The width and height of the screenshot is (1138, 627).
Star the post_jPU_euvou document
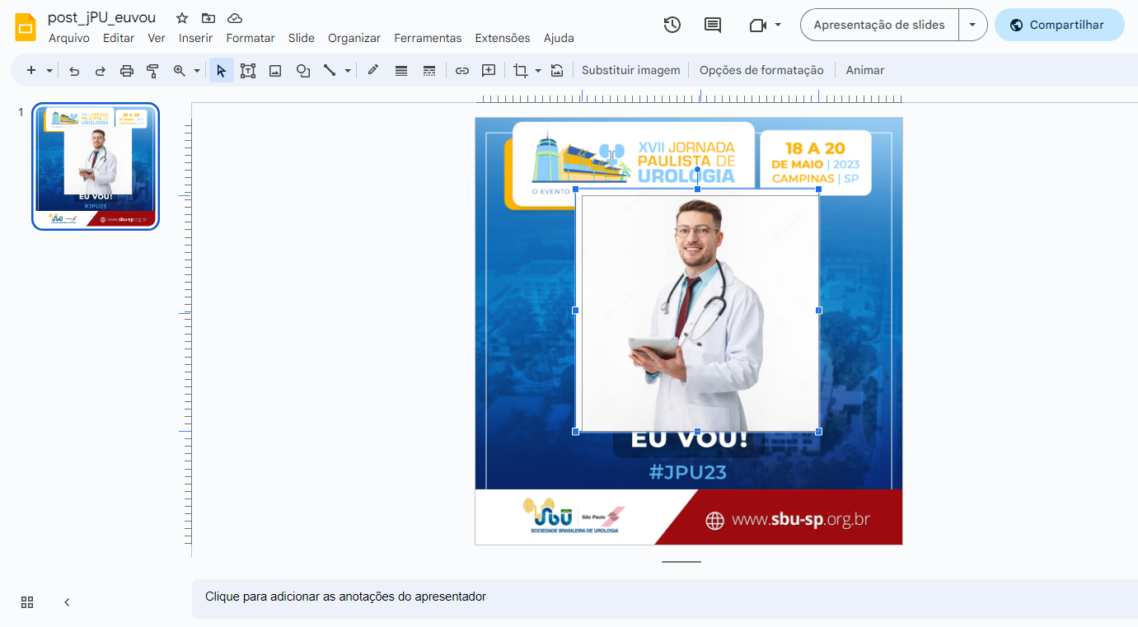pos(182,18)
